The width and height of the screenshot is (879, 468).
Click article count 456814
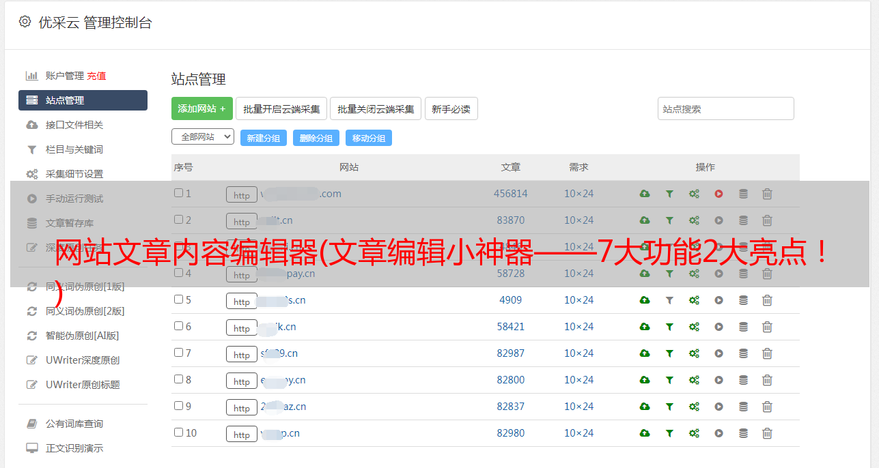pyautogui.click(x=511, y=194)
